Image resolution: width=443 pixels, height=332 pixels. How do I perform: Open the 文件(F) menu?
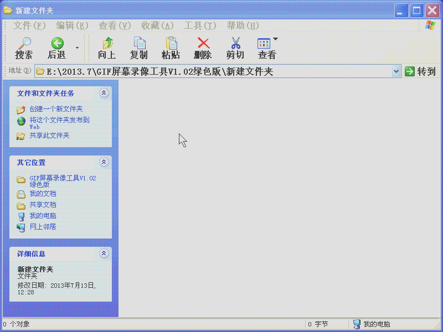tap(29, 25)
